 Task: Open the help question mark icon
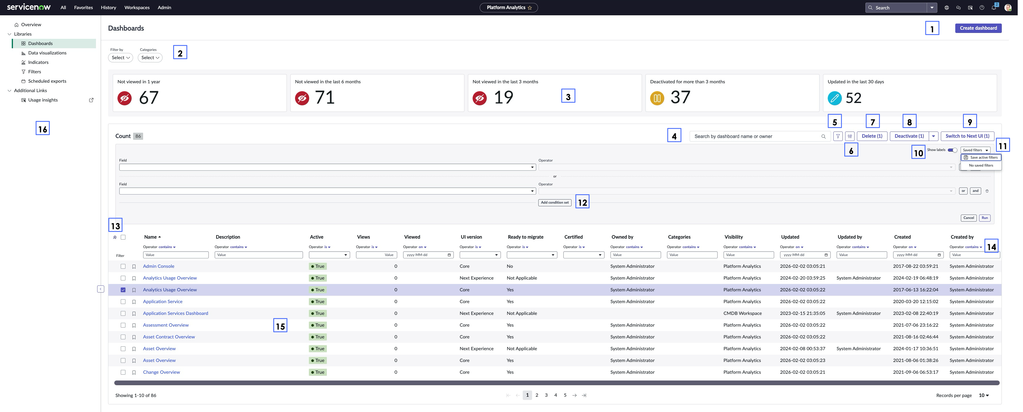982,8
